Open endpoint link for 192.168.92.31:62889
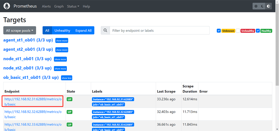Screen dimensions: 279x131 click(33, 102)
